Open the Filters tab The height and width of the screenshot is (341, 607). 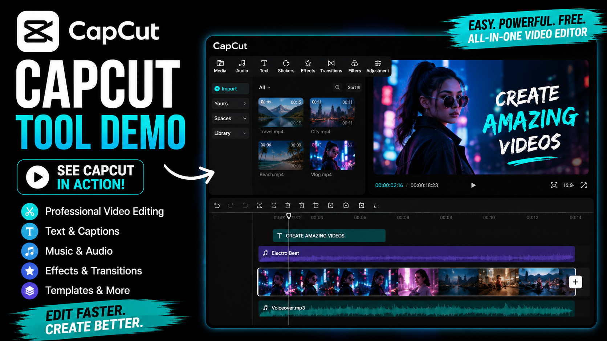pos(355,66)
